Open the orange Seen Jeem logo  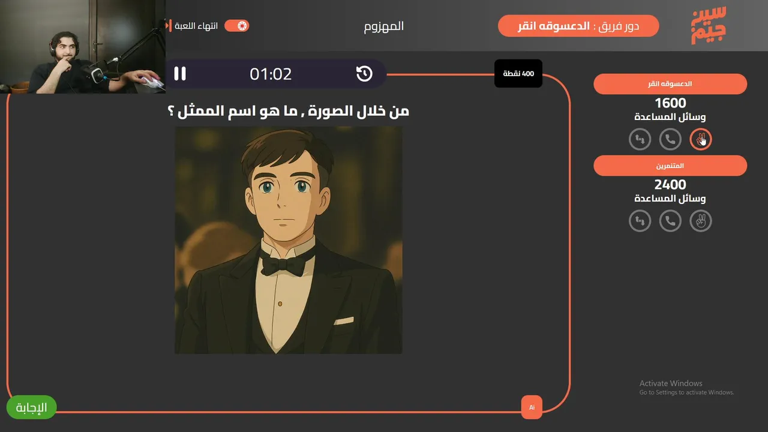pyautogui.click(x=709, y=25)
